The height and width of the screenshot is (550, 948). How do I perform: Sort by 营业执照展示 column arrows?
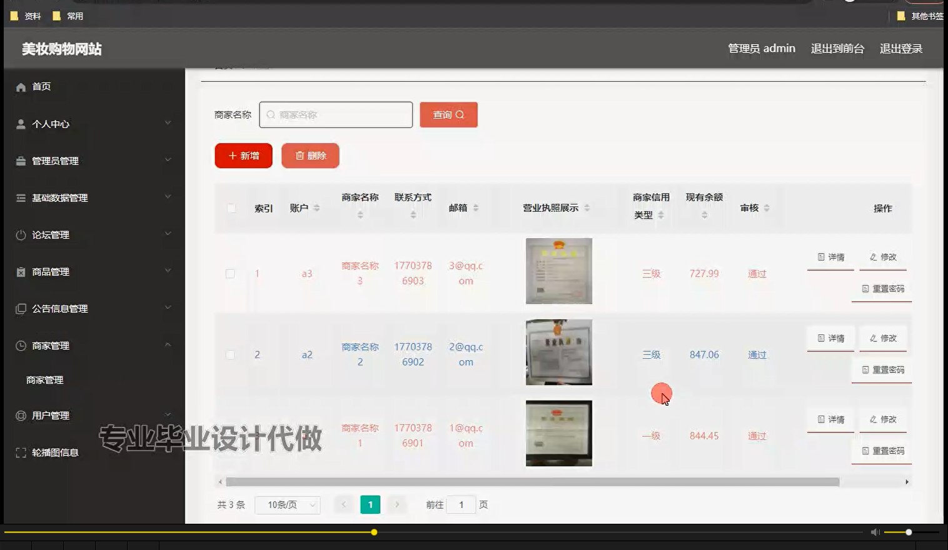click(x=587, y=208)
